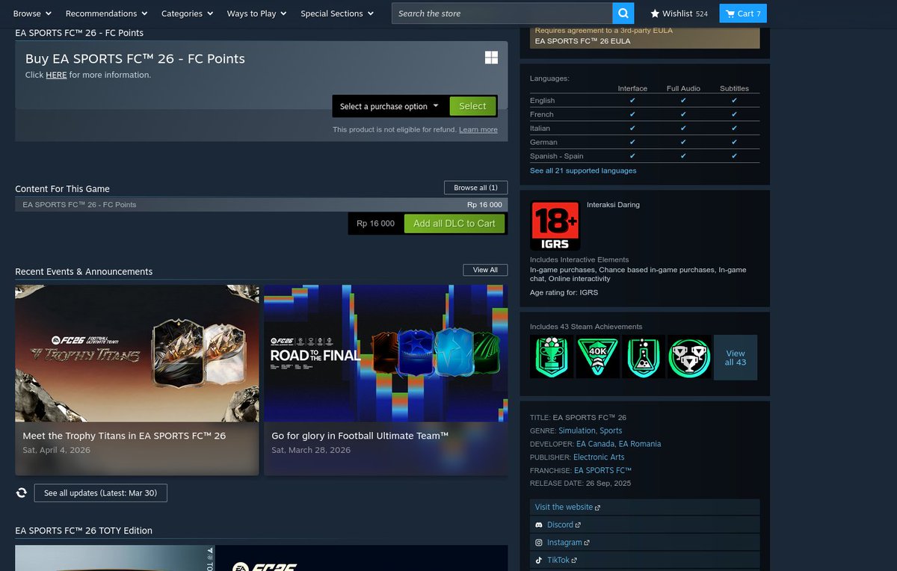Open EA SPORTS FC franchise link

602,471
